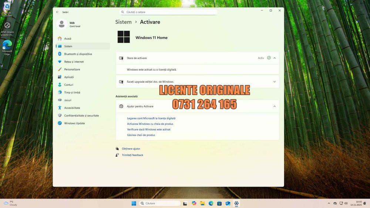Click the Settings gear taskbar icon
The image size is (370, 208).
tap(236, 203)
